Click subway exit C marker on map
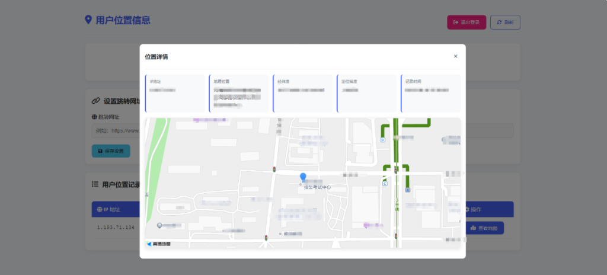Screen dimensions: 607x275 click(385, 184)
